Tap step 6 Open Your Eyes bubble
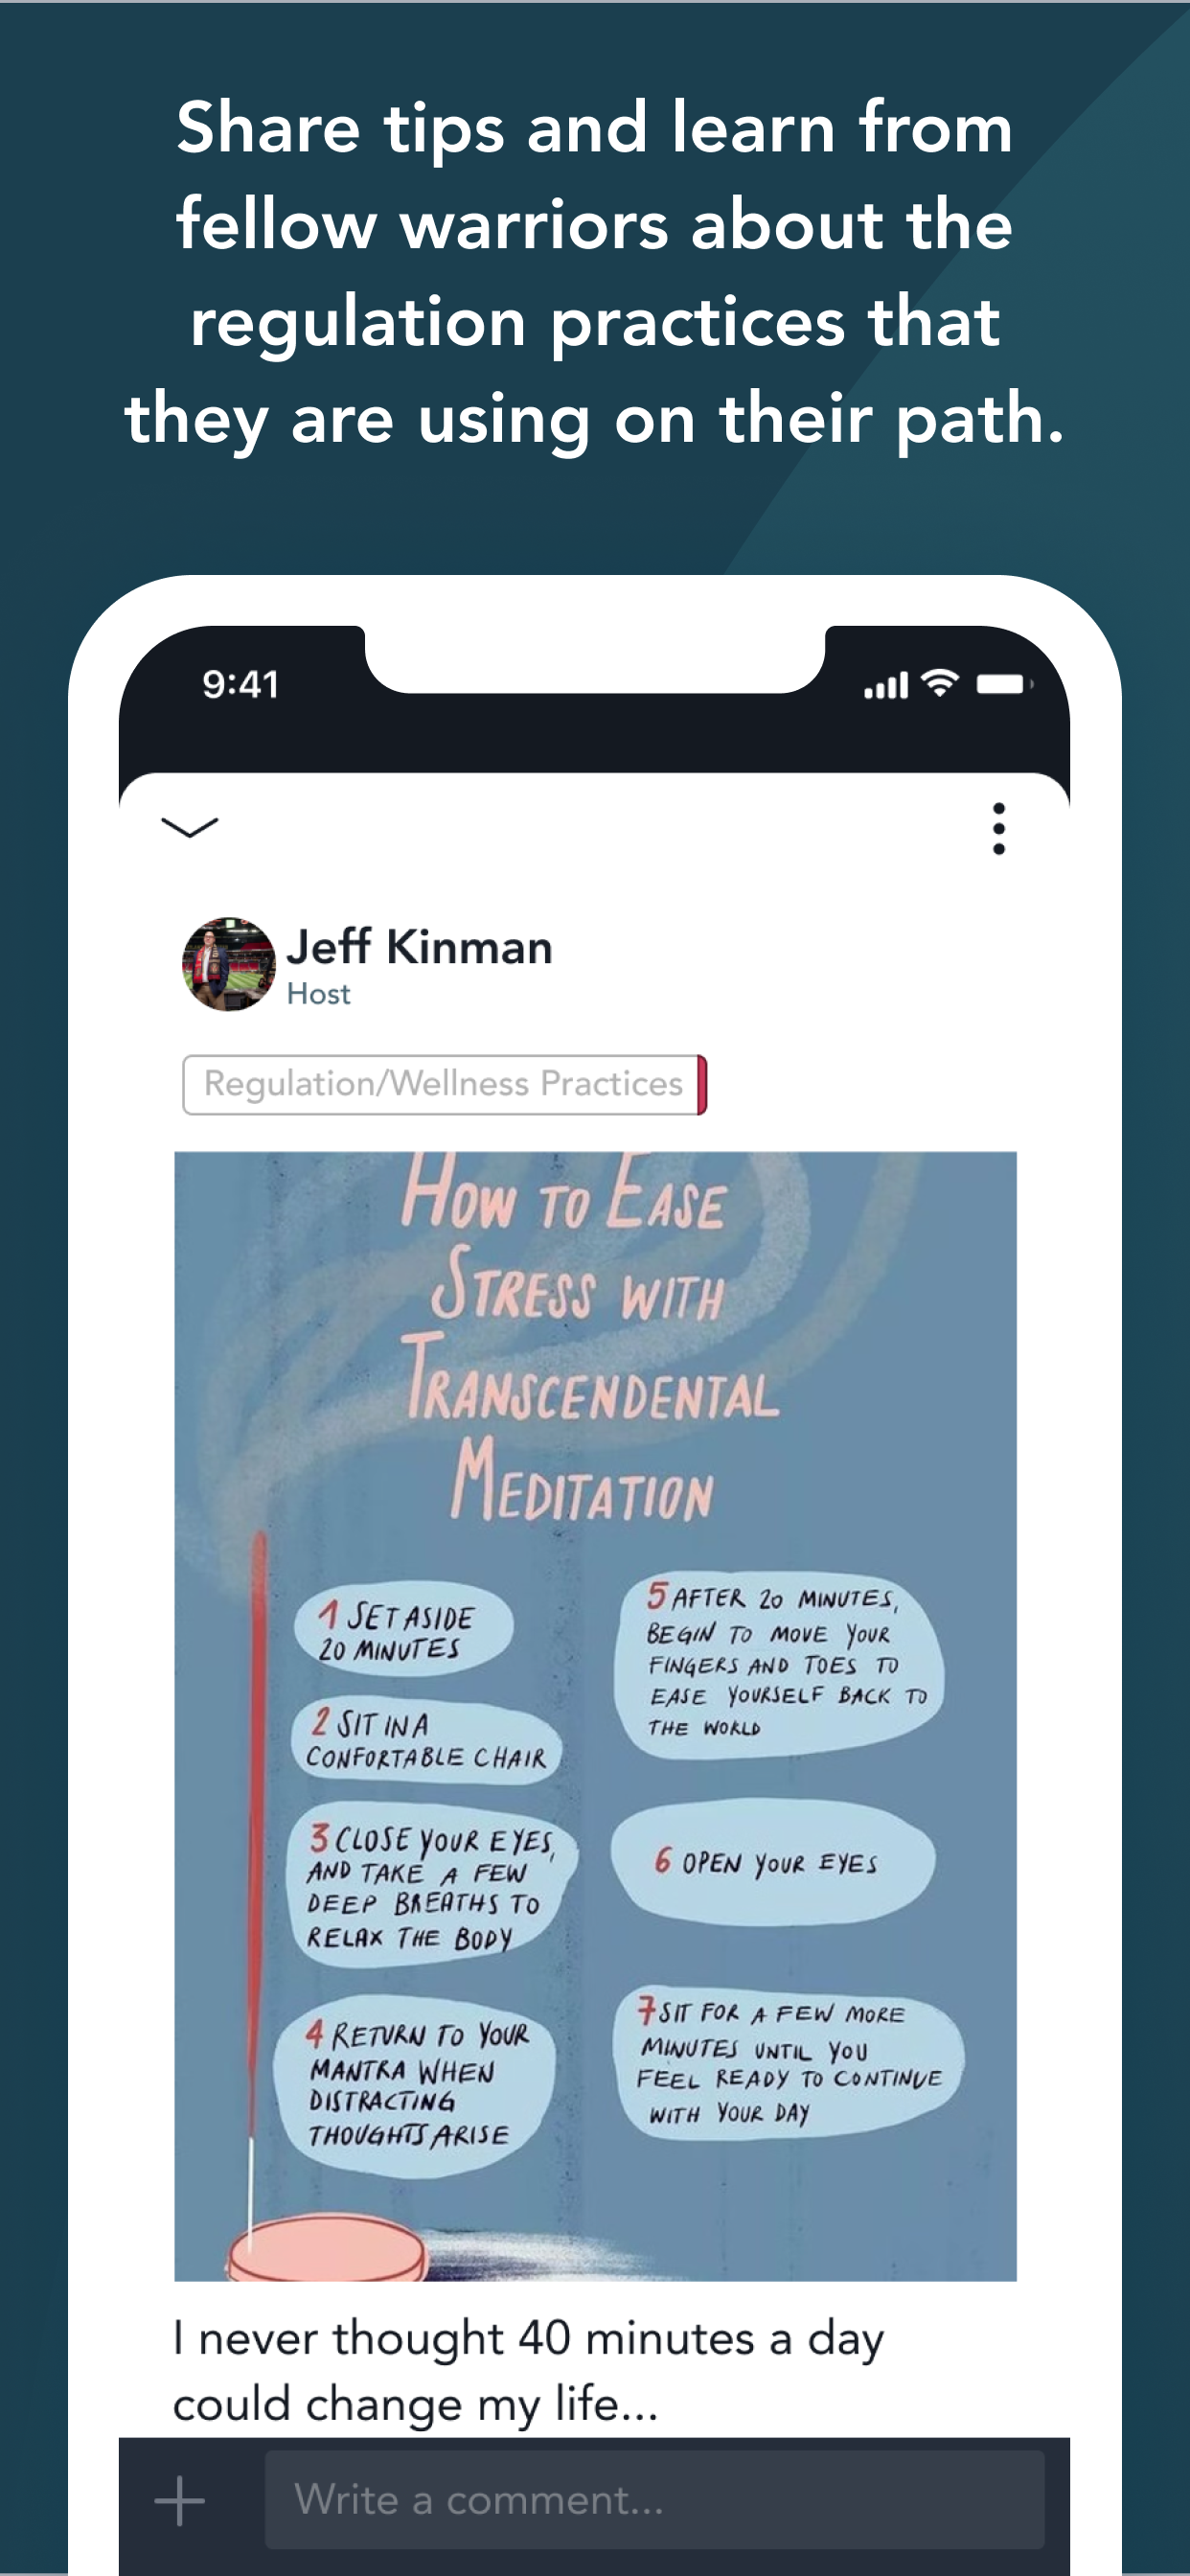1190x2576 pixels. click(x=773, y=1863)
